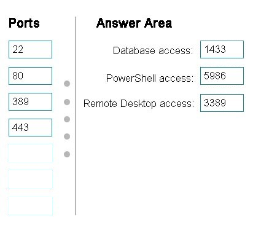Click the PowerShell access label
This screenshot has height=225, width=253.
pyautogui.click(x=150, y=78)
